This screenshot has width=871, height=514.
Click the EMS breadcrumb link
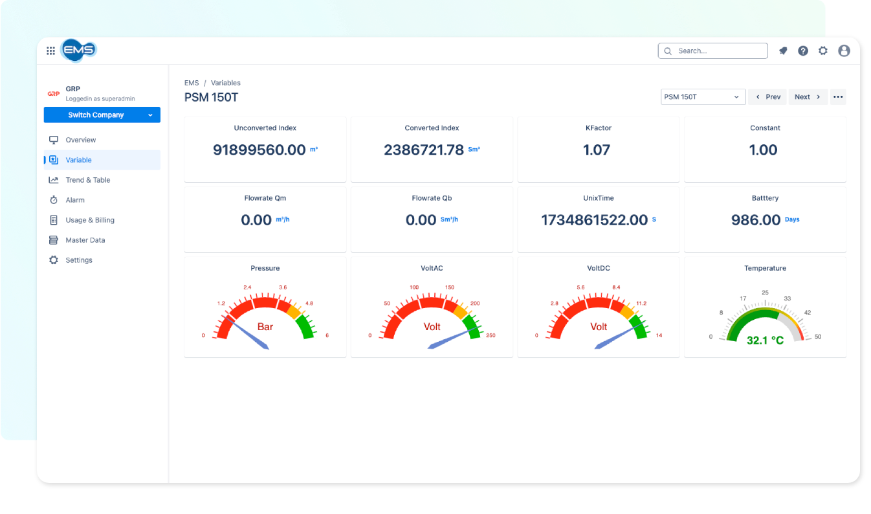192,83
